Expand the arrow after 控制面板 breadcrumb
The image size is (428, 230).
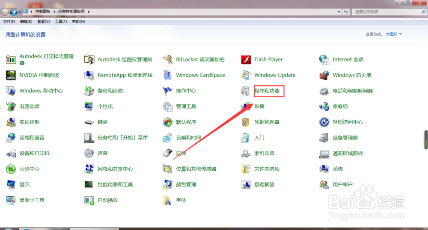click(x=54, y=12)
